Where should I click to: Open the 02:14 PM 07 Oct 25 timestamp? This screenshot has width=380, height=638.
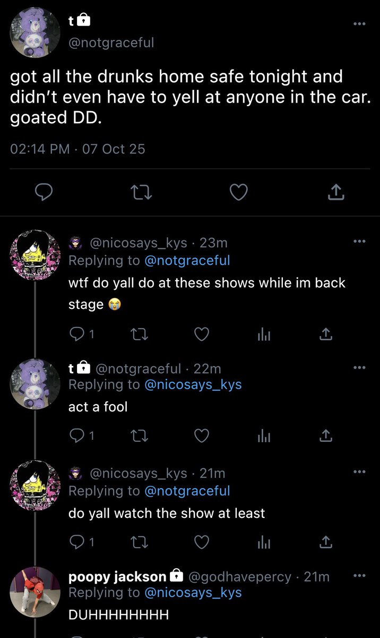(x=77, y=149)
